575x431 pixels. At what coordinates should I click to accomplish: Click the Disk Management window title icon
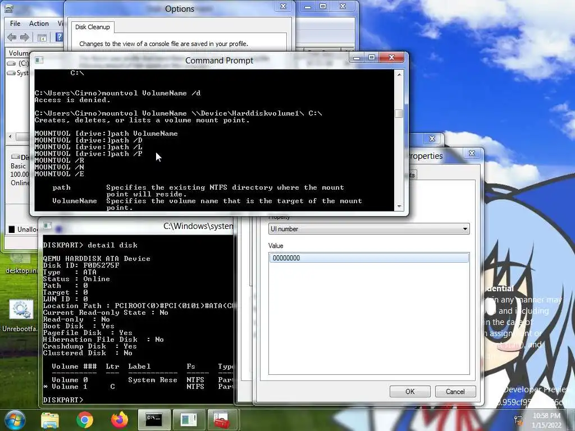tap(9, 8)
